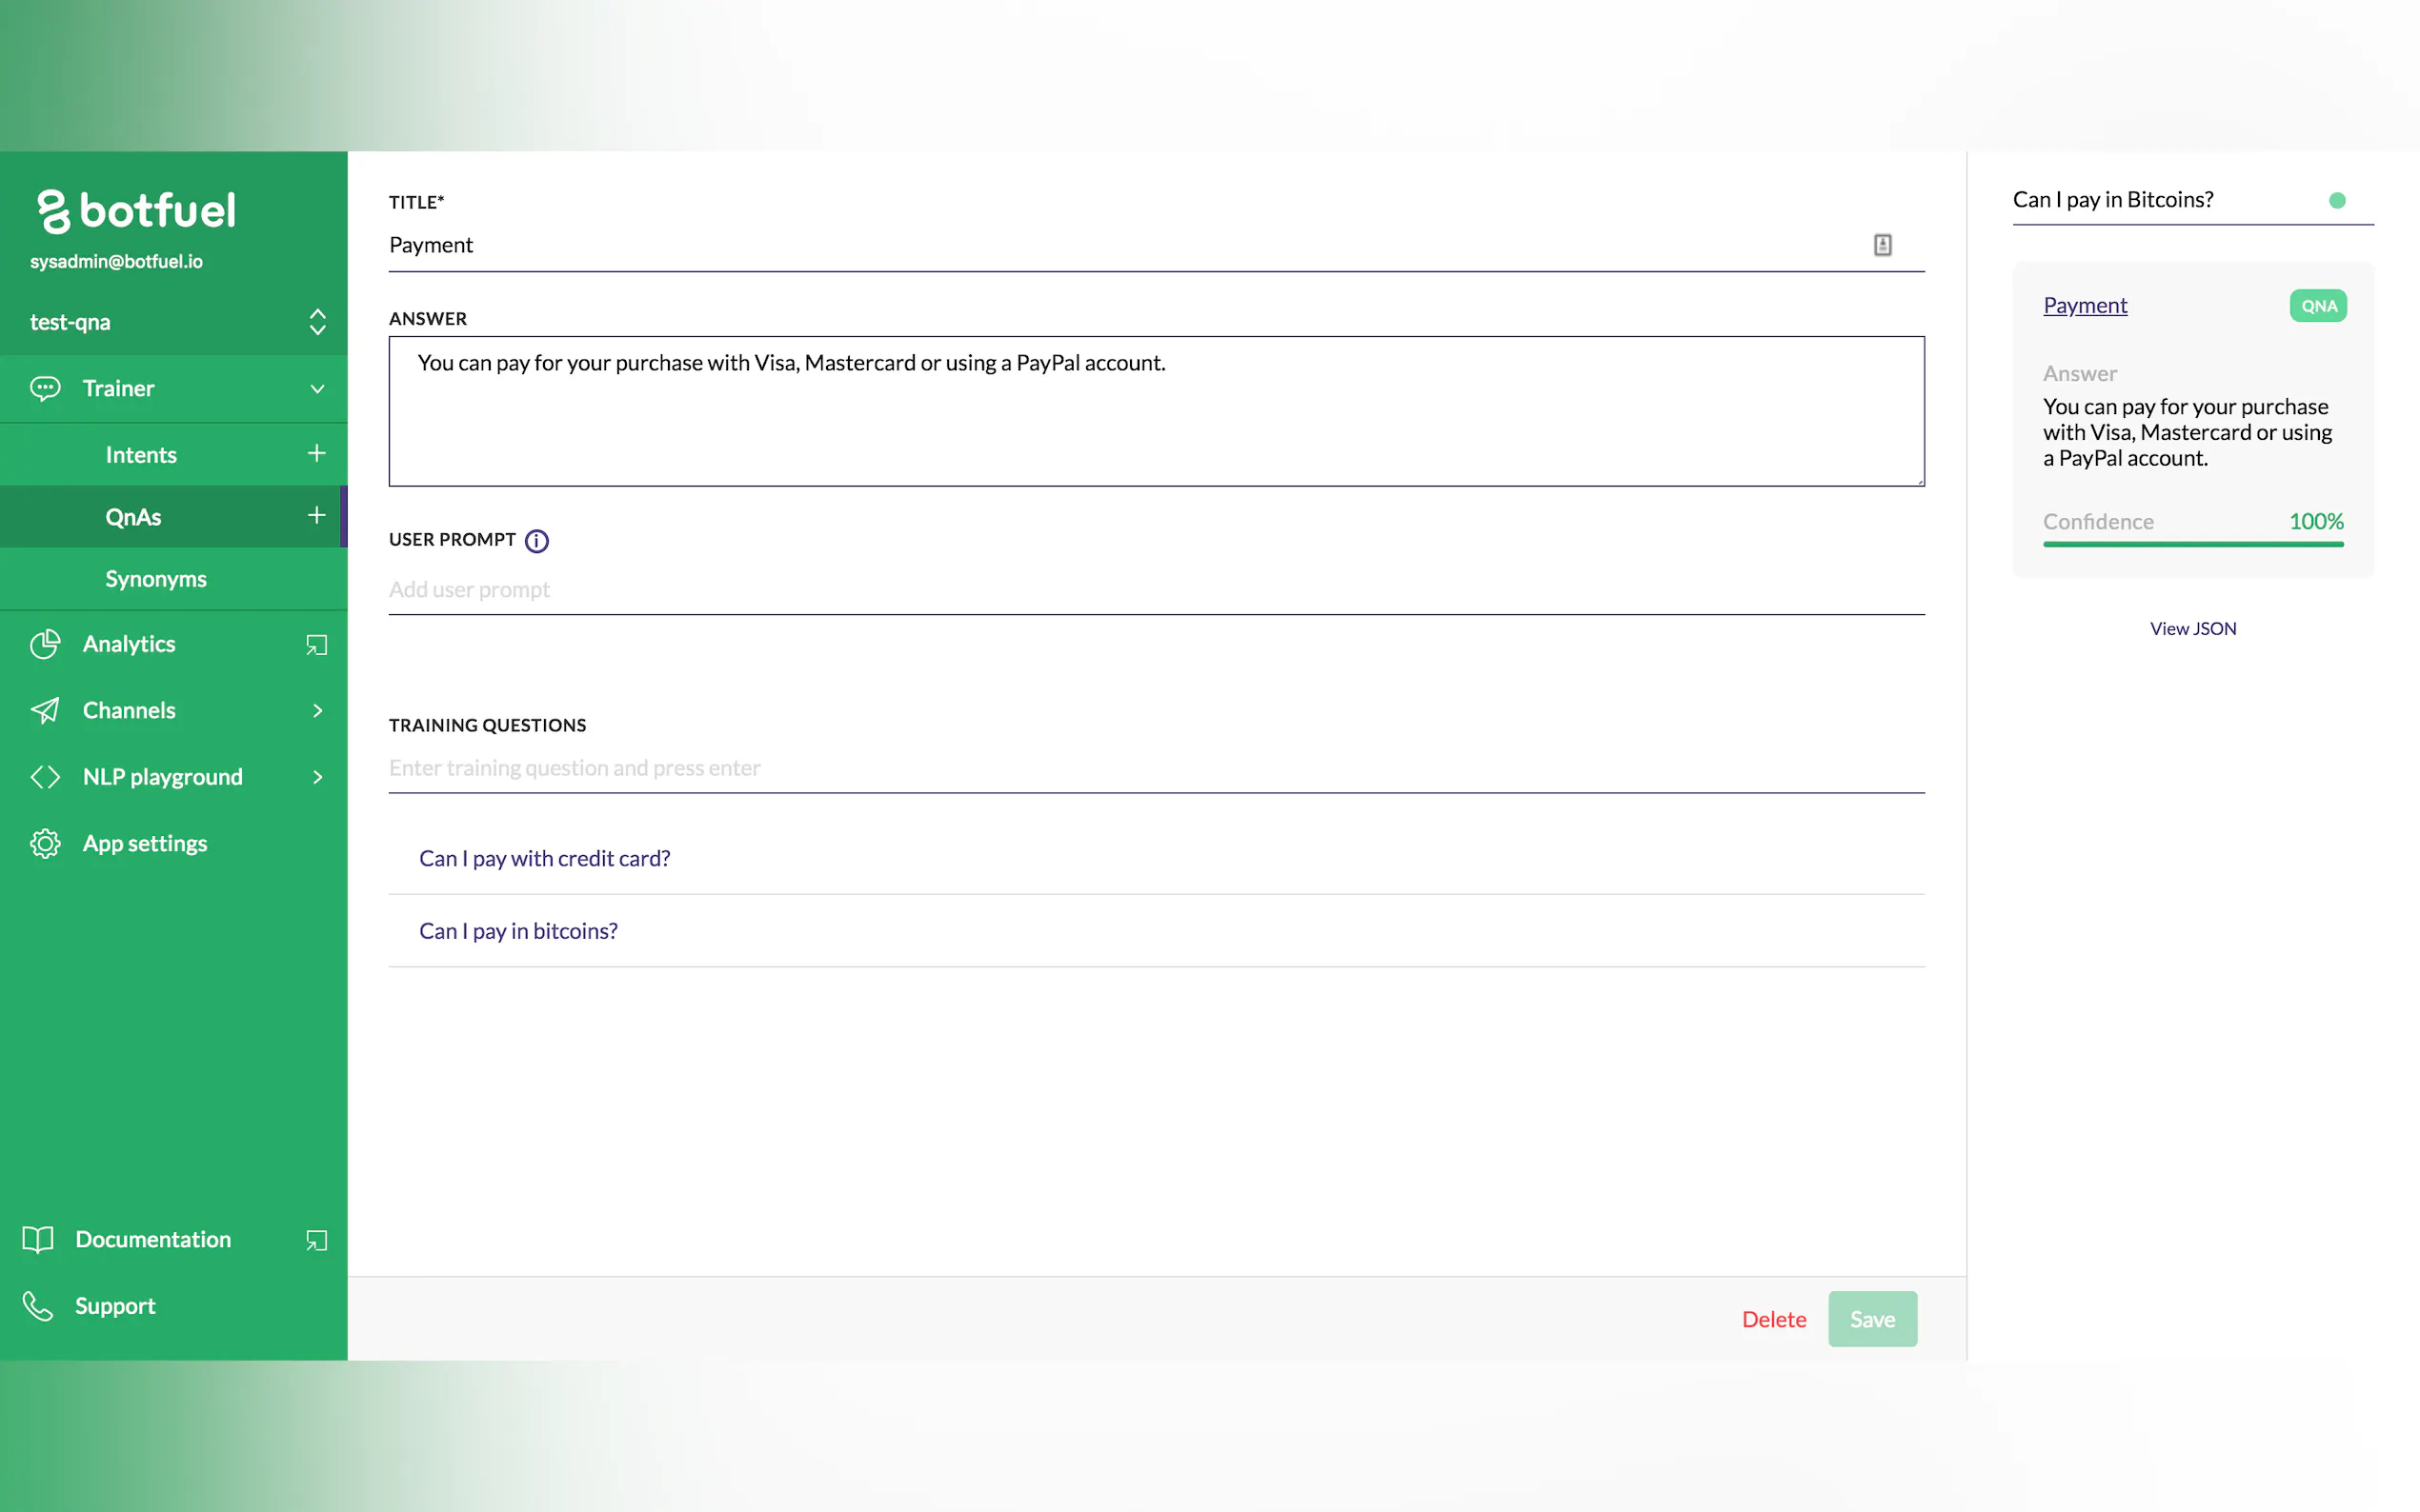Screen dimensions: 2420x1512
Task: Open Analytics from the sidebar
Action: click(129, 644)
